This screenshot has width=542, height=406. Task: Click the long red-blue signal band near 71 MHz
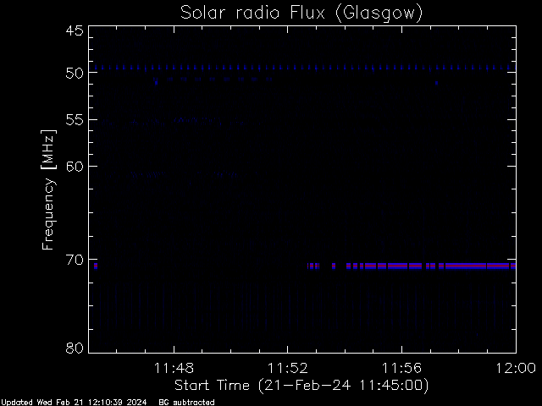(412, 266)
